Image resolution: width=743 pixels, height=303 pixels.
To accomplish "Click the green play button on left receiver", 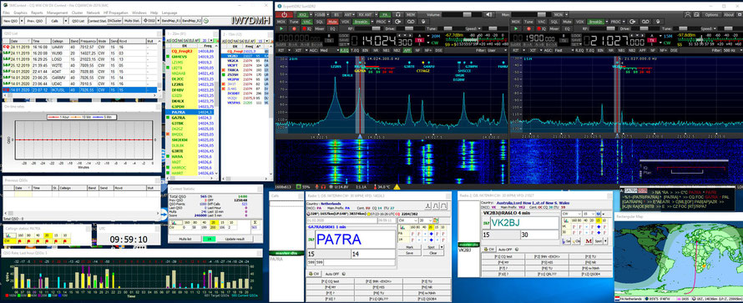I will coord(281,28).
